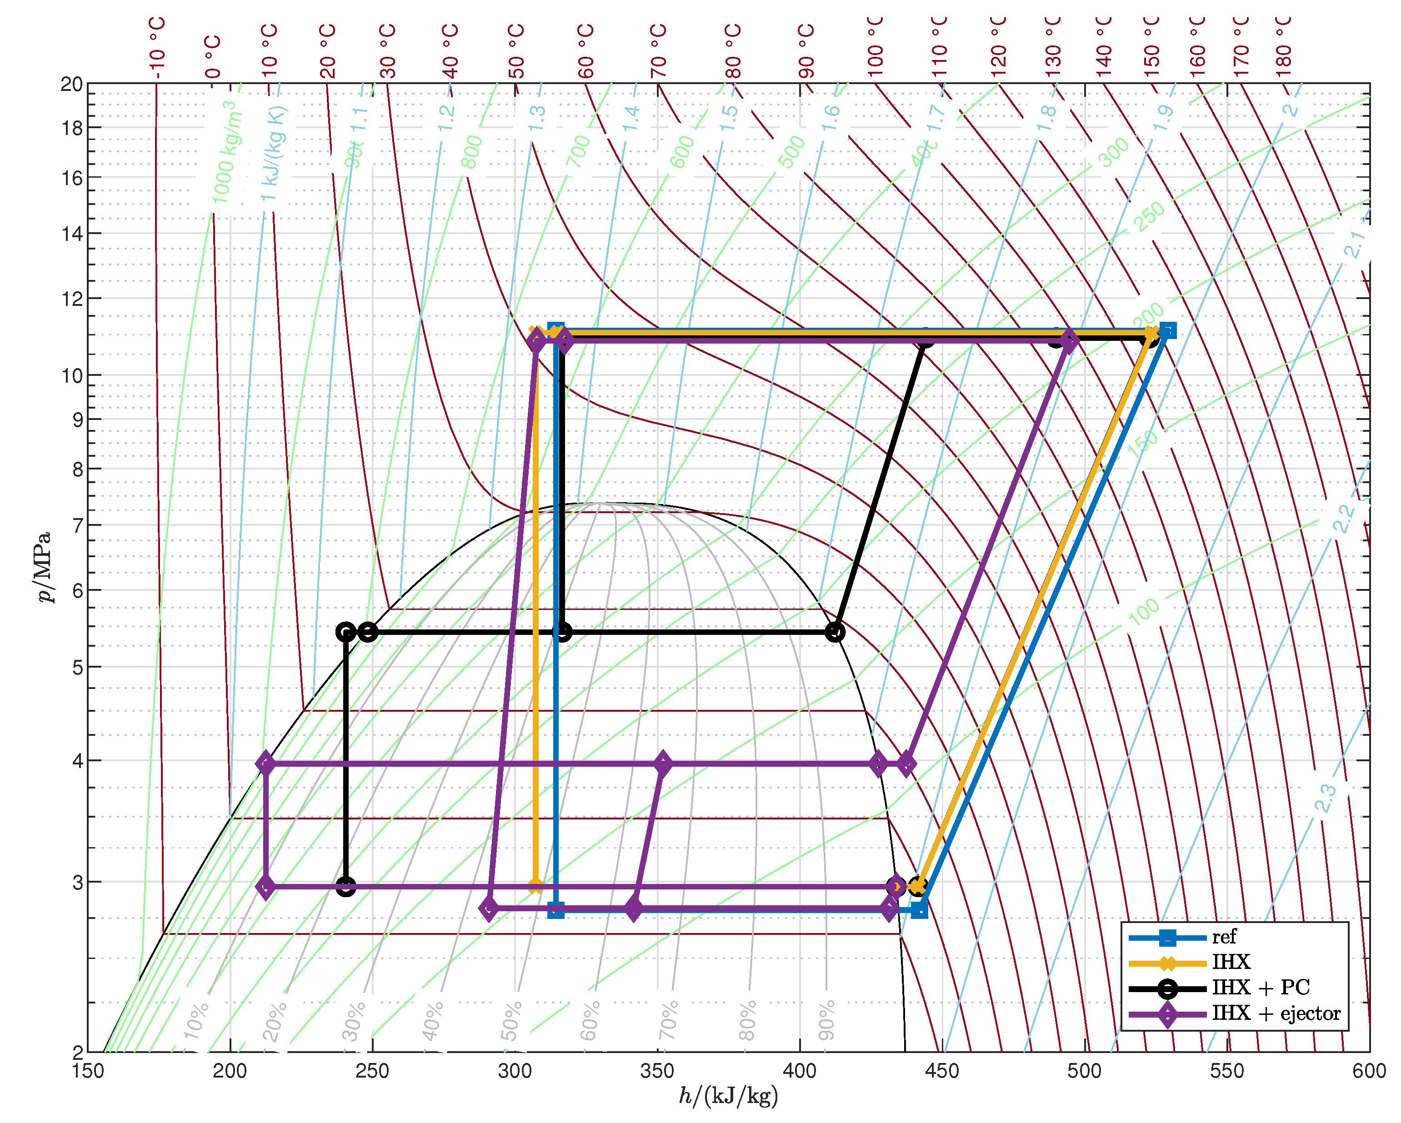
Task: Click the green '600' density line label
Action: coord(682,152)
